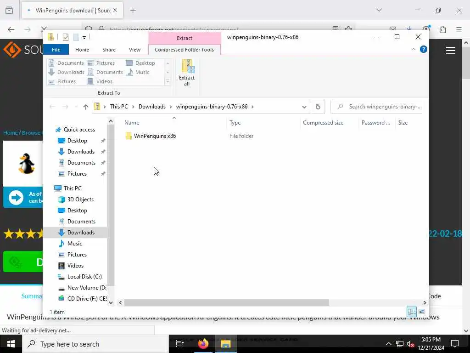Switch to the Share ribbon tab
The height and width of the screenshot is (353, 470).
109,50
